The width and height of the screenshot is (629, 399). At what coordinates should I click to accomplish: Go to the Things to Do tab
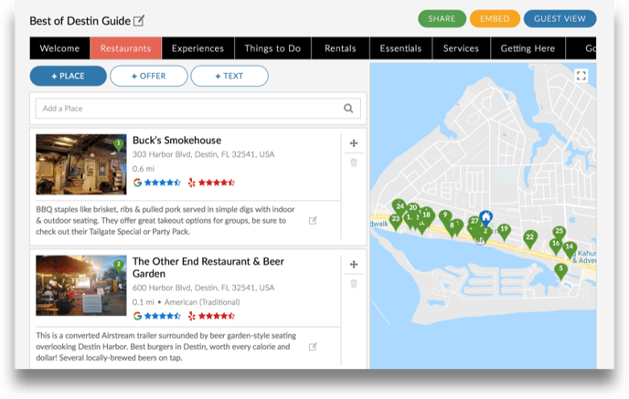pyautogui.click(x=272, y=48)
